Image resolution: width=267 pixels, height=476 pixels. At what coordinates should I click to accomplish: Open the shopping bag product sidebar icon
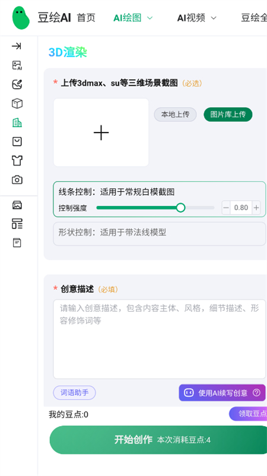(17, 142)
